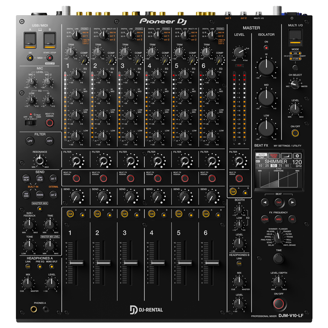
Task: Click channel 4 input selector knob
Action: click(x=158, y=35)
